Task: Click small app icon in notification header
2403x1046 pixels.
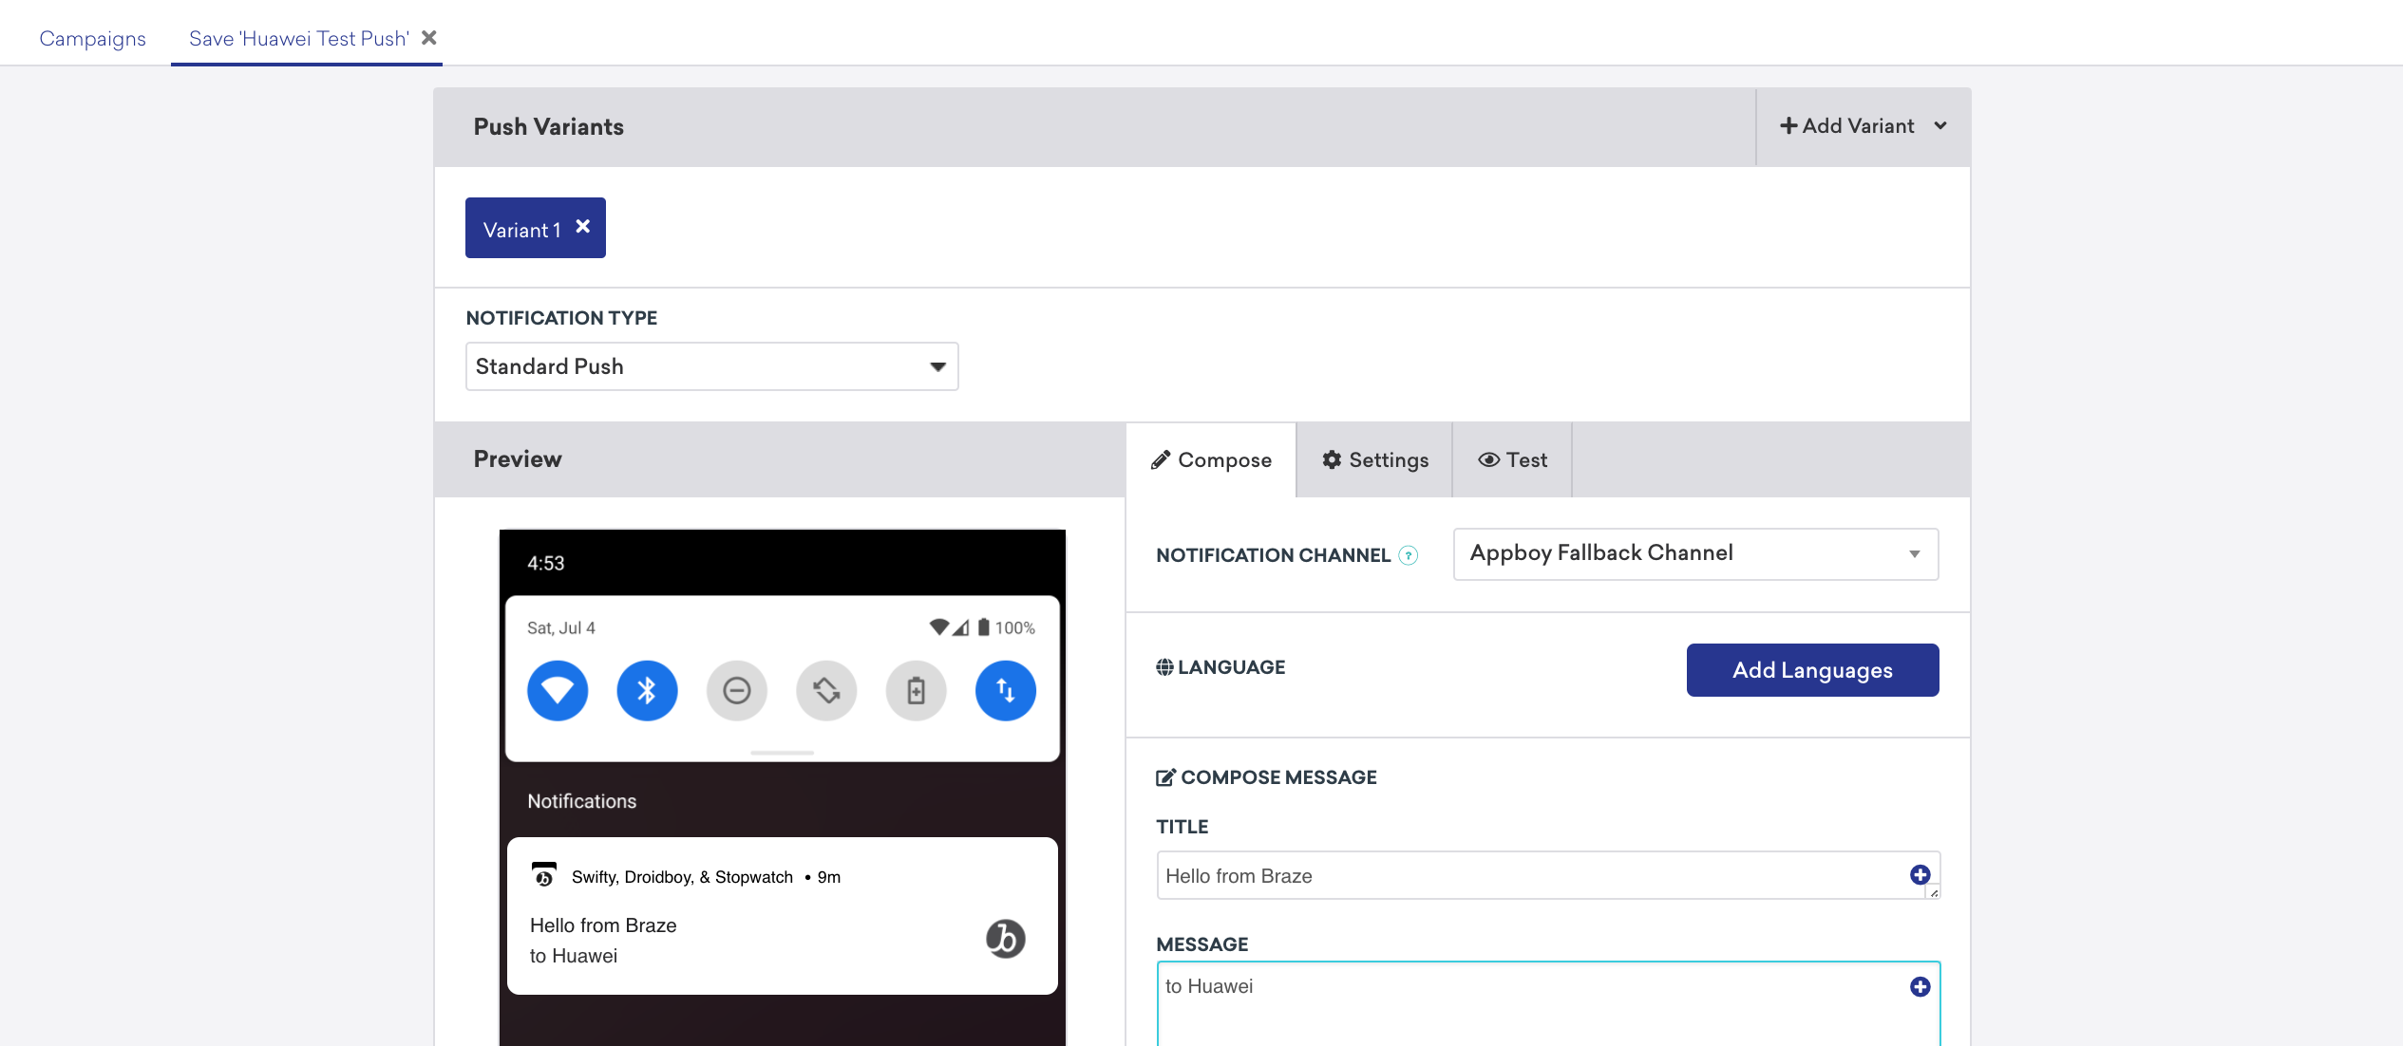Action: (x=544, y=875)
